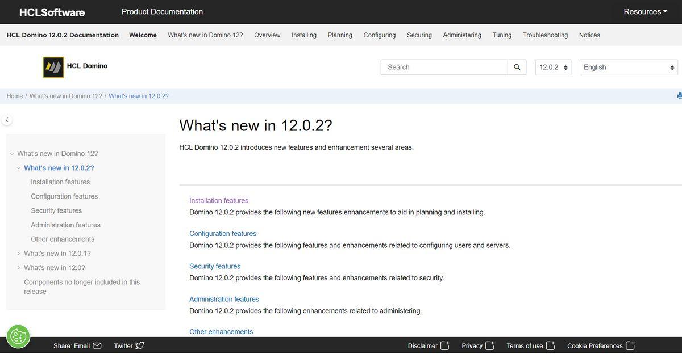Open the Troubleshooting menu item
682x354 pixels.
tap(546, 35)
